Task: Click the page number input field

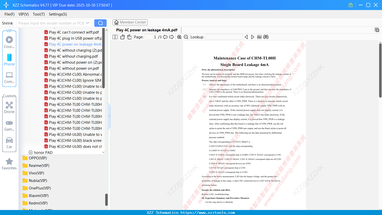Action: (151, 37)
